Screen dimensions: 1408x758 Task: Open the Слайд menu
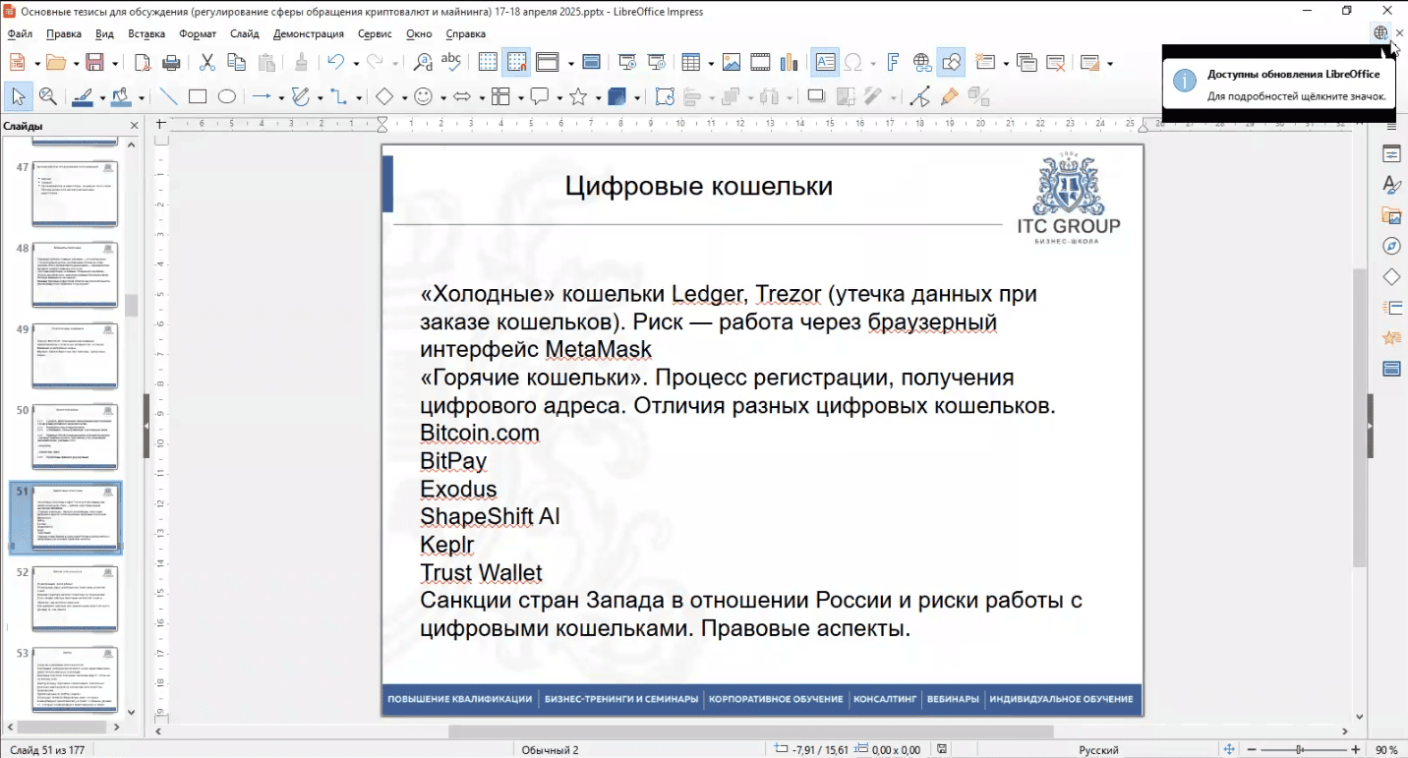click(244, 33)
